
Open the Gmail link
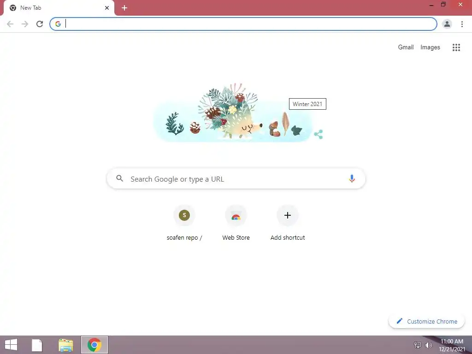click(406, 47)
